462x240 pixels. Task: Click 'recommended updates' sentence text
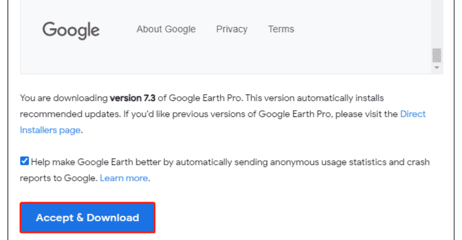pos(64,114)
